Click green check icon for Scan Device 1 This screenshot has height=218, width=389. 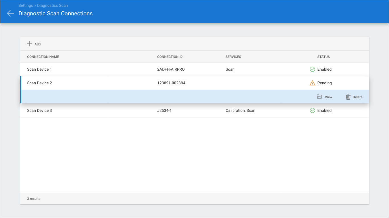coord(312,69)
